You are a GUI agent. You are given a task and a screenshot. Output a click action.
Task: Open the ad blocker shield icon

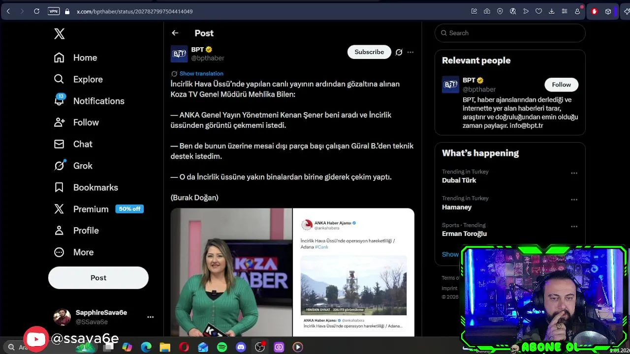500,11
